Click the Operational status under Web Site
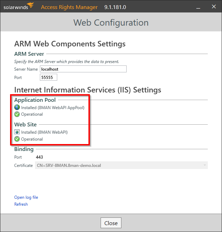 [32, 139]
